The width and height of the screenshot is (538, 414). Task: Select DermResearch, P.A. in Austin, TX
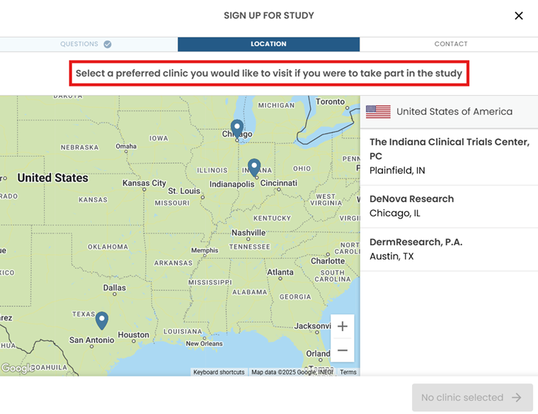click(x=449, y=249)
